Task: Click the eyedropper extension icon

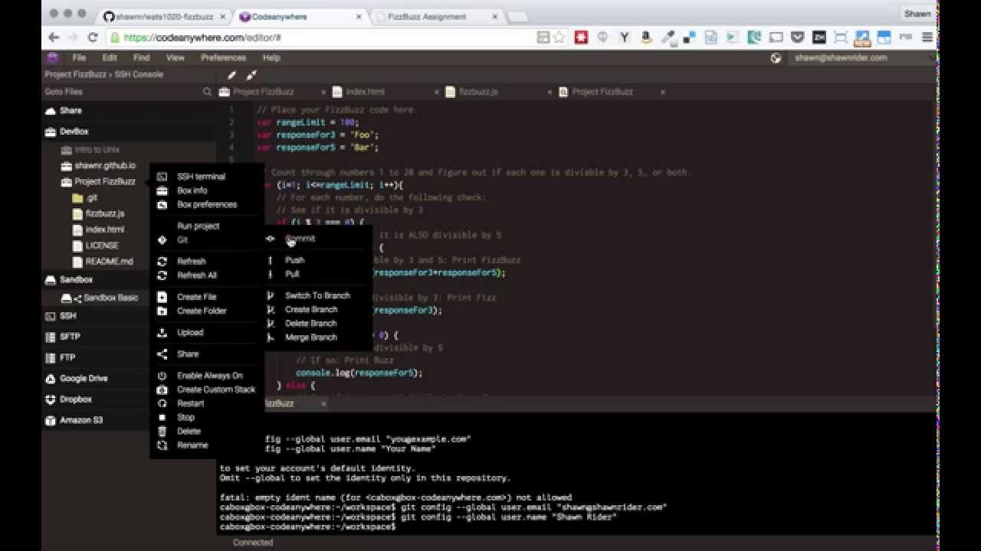Action: 668,37
